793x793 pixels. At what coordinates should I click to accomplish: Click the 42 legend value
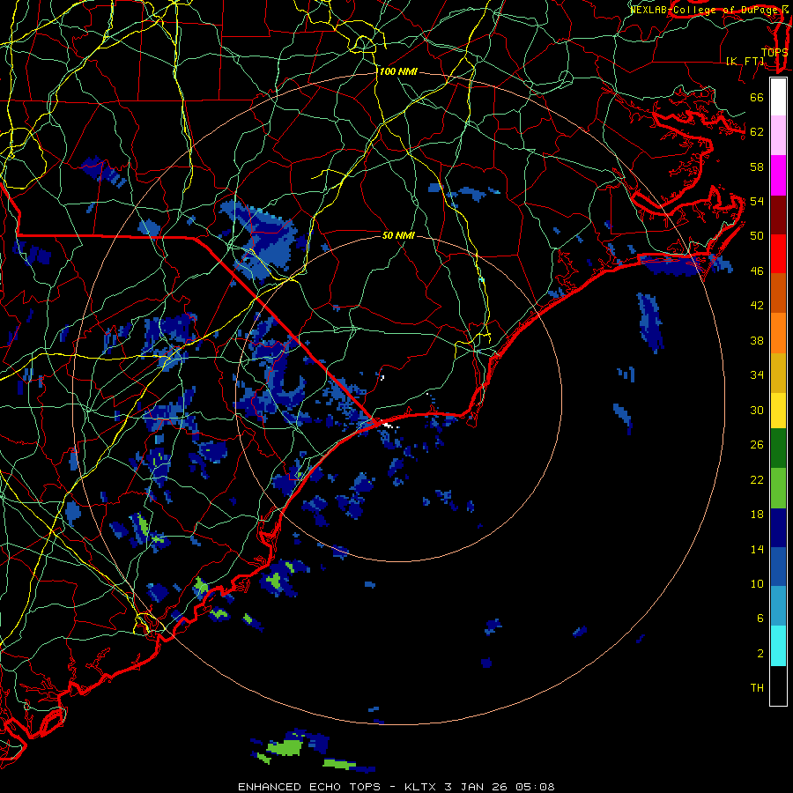(x=757, y=305)
